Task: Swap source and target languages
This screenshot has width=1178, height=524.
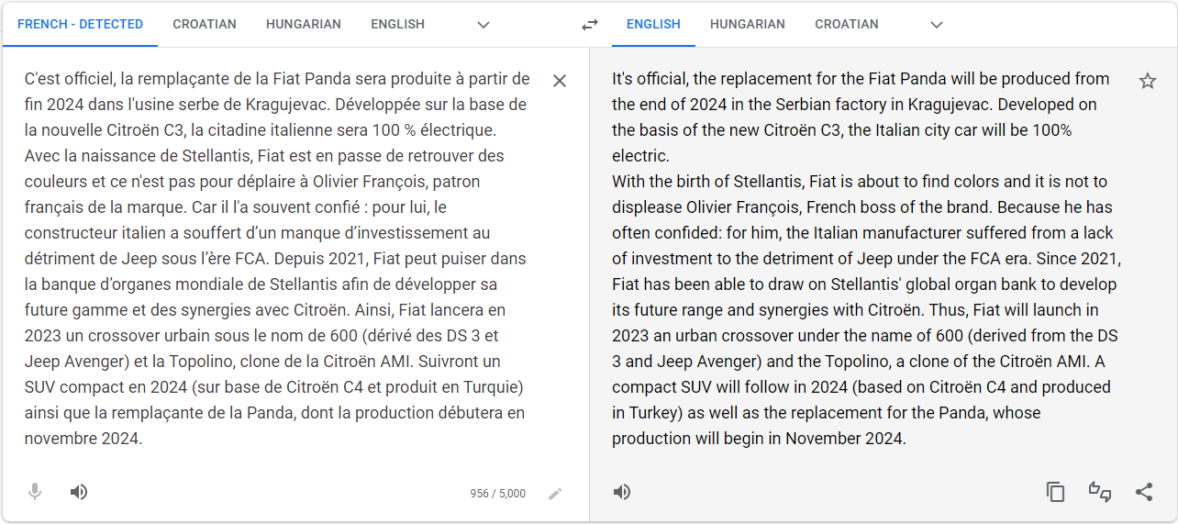Action: [x=590, y=25]
